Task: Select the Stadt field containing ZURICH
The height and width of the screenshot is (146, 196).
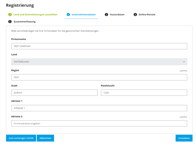Action: 54,93
